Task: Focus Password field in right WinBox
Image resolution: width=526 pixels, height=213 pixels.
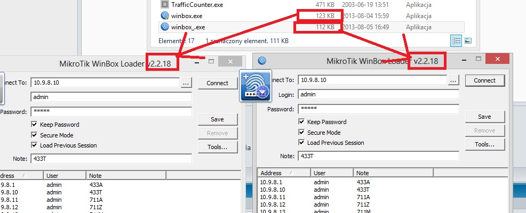Action: point(378,109)
